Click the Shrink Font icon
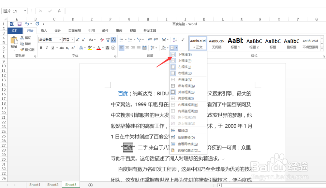The image size is (326, 188). (x=83, y=40)
